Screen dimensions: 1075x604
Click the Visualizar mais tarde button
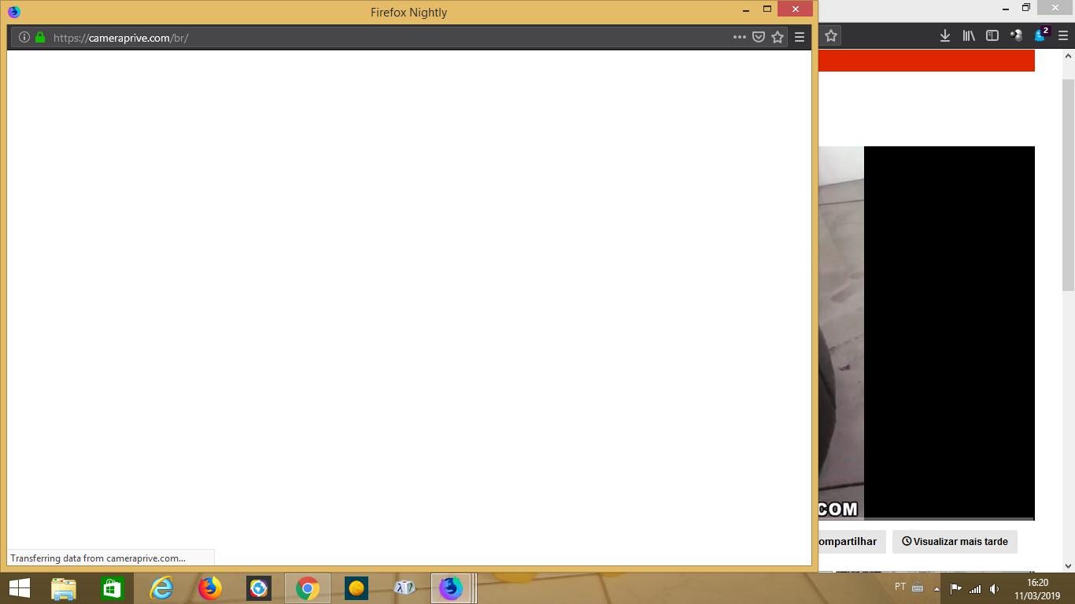pyautogui.click(x=955, y=542)
